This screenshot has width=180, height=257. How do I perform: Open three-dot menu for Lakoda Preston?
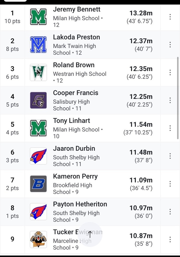coord(170,45)
